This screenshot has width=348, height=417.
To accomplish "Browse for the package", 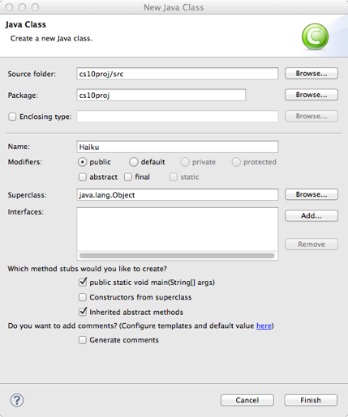I will (x=311, y=95).
